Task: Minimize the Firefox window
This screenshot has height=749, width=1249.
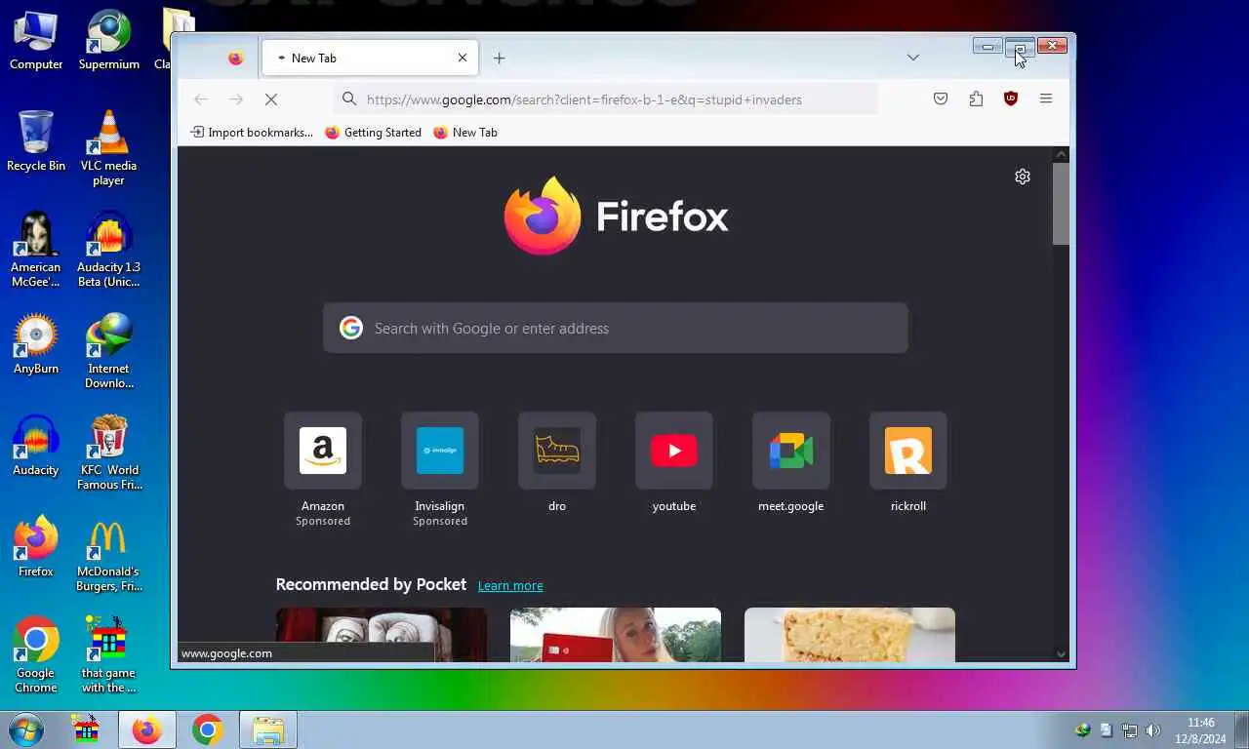Action: 987,46
